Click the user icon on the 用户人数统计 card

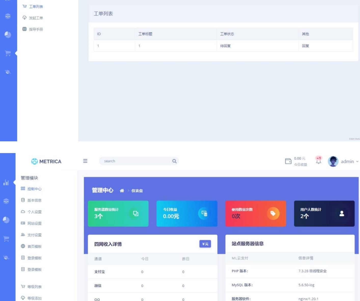342,214
